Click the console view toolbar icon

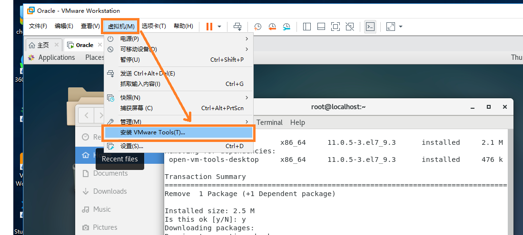[370, 27]
